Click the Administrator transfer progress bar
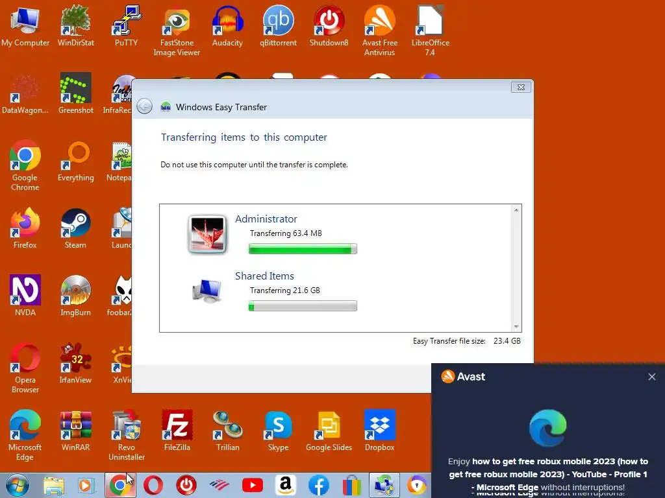This screenshot has width=665, height=498. coord(303,249)
